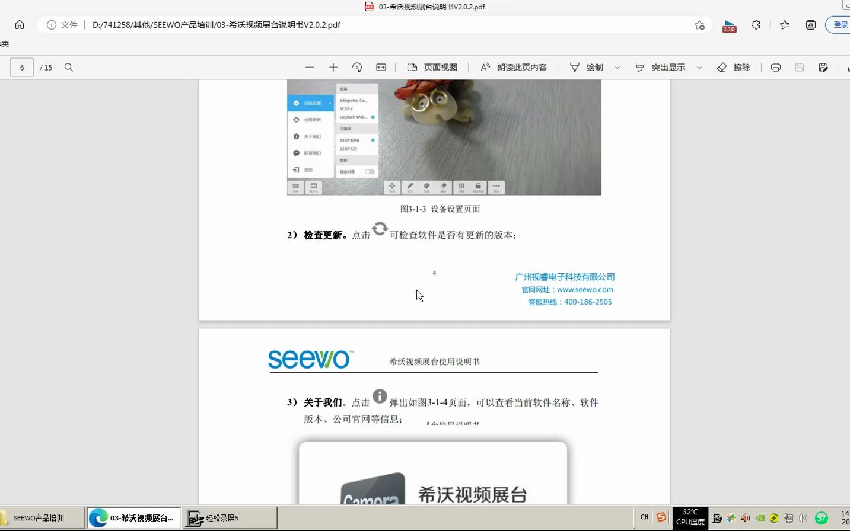The height and width of the screenshot is (531, 850).
Task: Click the greyed-out Save icon
Action: point(800,68)
